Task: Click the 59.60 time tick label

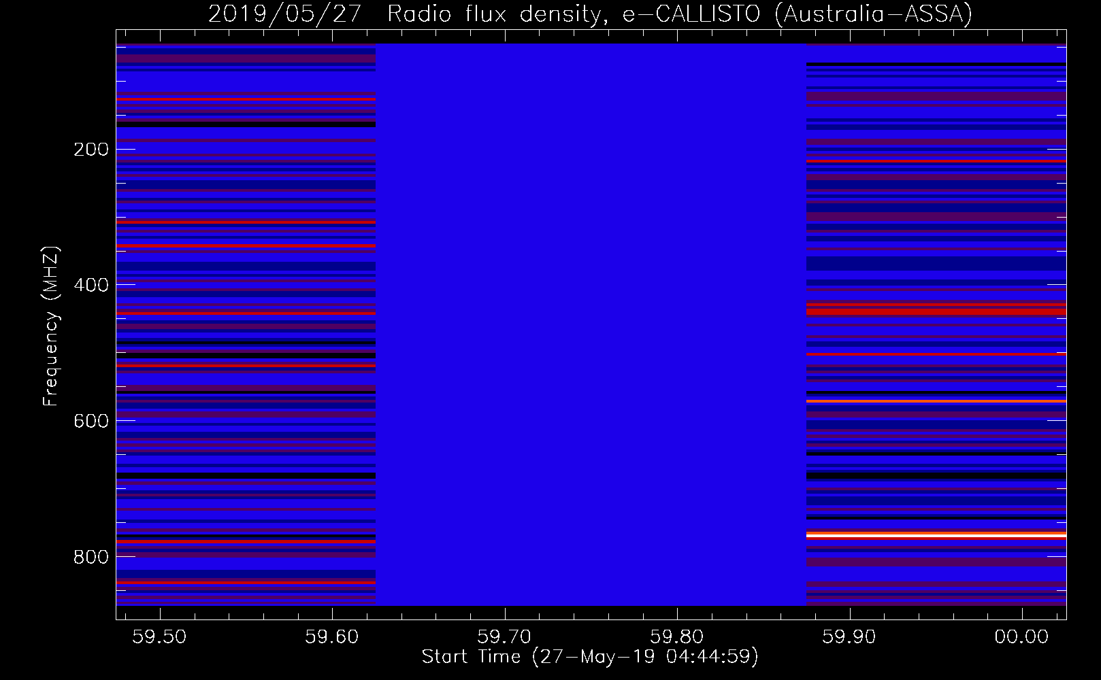Action: pyautogui.click(x=332, y=636)
